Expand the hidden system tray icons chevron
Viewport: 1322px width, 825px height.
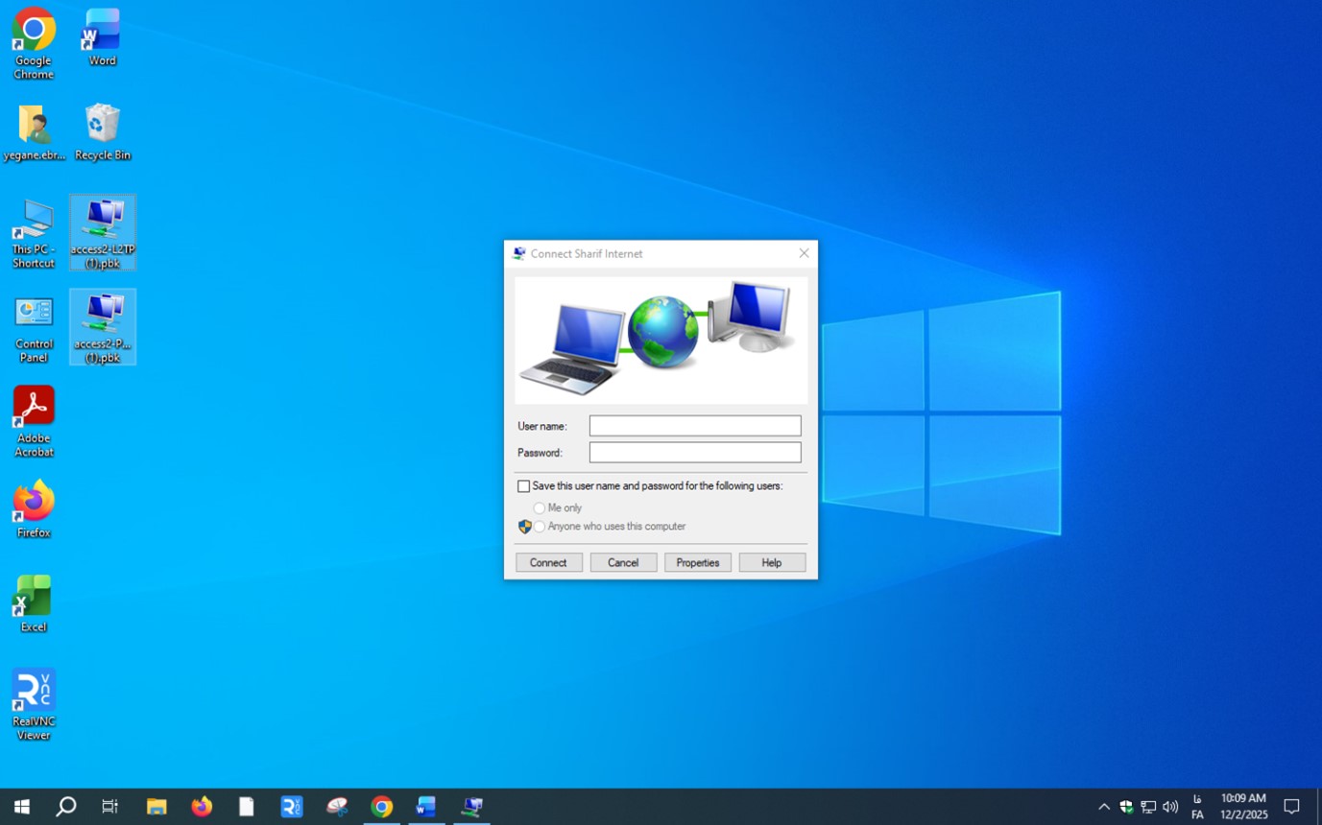coord(1104,807)
